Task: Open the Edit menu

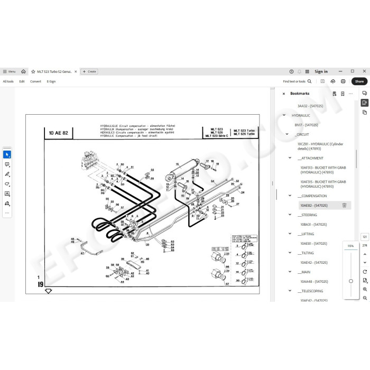Action: pyautogui.click(x=22, y=81)
